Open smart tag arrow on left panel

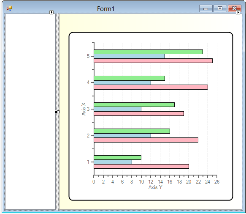tap(51, 12)
